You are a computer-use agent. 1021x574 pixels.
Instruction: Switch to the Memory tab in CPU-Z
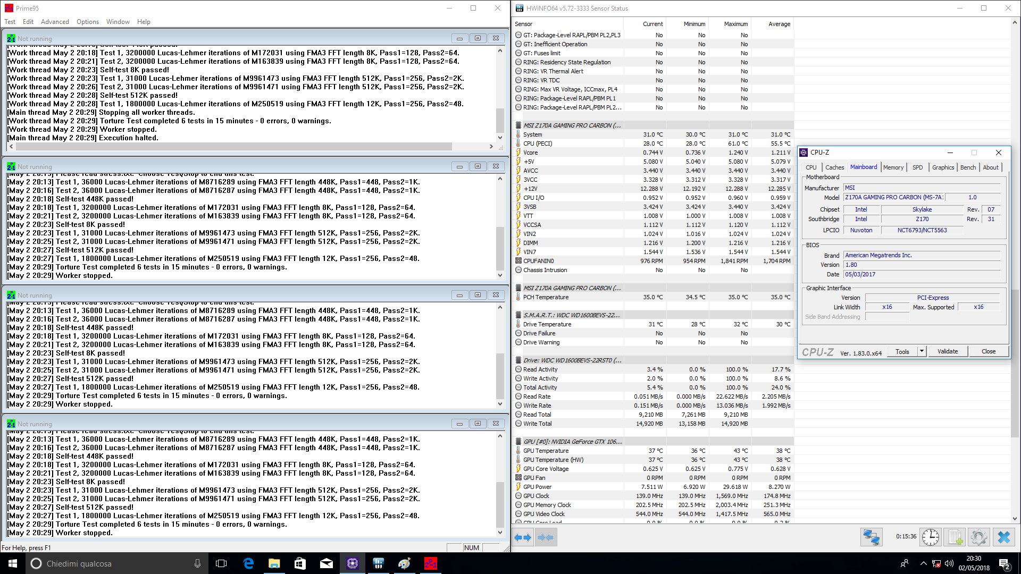pos(893,167)
